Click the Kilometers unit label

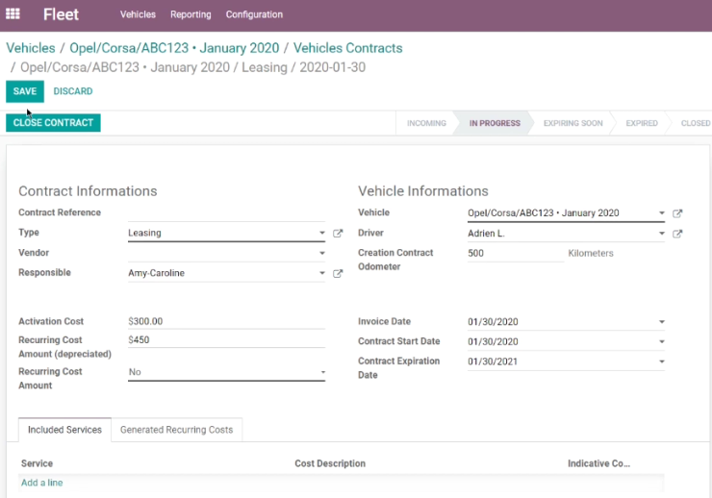tap(591, 253)
